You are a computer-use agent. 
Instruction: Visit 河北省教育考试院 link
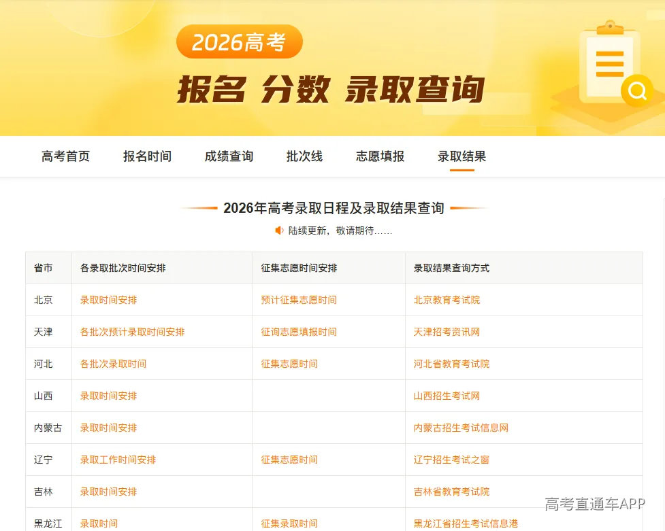tap(452, 364)
